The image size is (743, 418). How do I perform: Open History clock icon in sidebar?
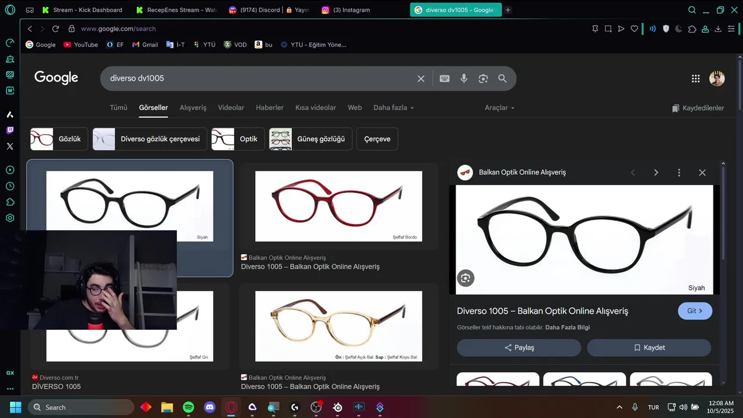tap(10, 186)
